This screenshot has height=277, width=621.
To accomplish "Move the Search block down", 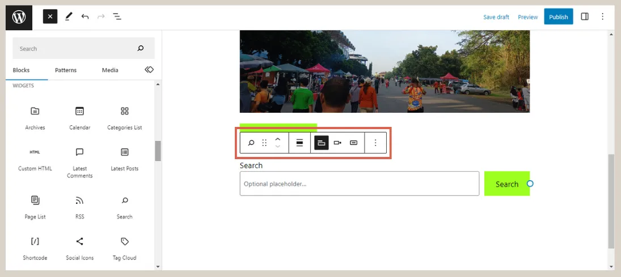I will (278, 146).
